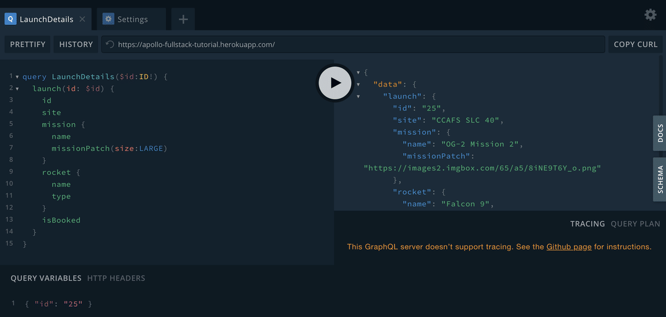Open settings via the gear icon
The image size is (666, 317).
pos(650,15)
